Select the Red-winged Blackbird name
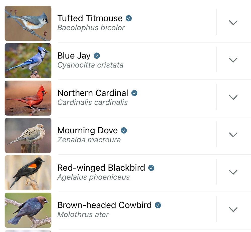Image resolution: width=251 pixels, height=232 pixels. pyautogui.click(x=101, y=168)
